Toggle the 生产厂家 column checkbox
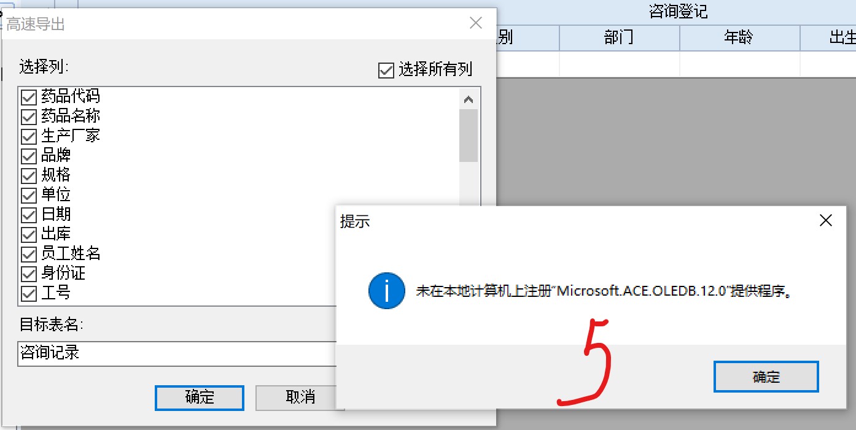This screenshot has width=856, height=430. coord(29,136)
